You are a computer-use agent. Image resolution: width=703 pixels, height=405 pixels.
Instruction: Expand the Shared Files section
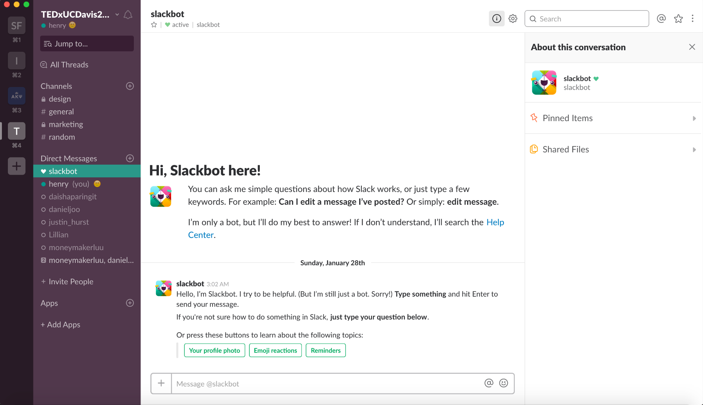click(613, 149)
